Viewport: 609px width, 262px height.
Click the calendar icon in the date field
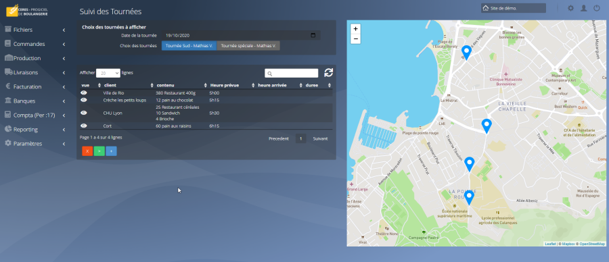(x=313, y=35)
